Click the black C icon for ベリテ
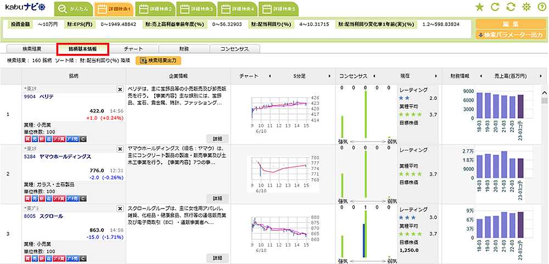Screen dimensions: 549x264 click(83, 139)
